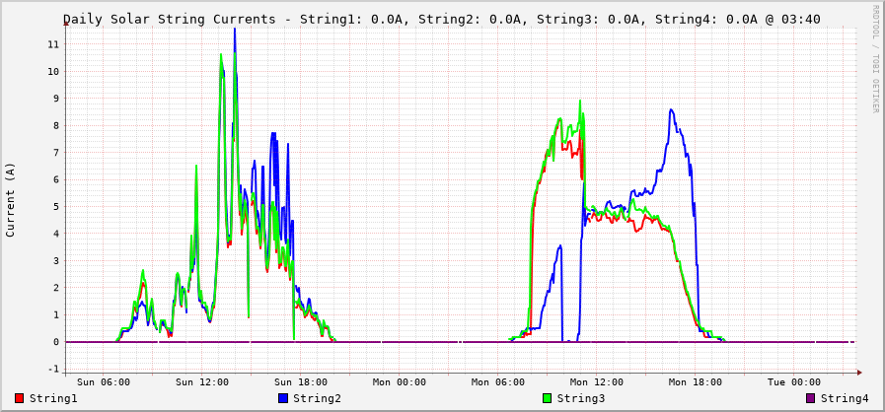Screen dimensions: 885x412
Task: Click the Tue 00:00 time axis label
Action: (794, 382)
